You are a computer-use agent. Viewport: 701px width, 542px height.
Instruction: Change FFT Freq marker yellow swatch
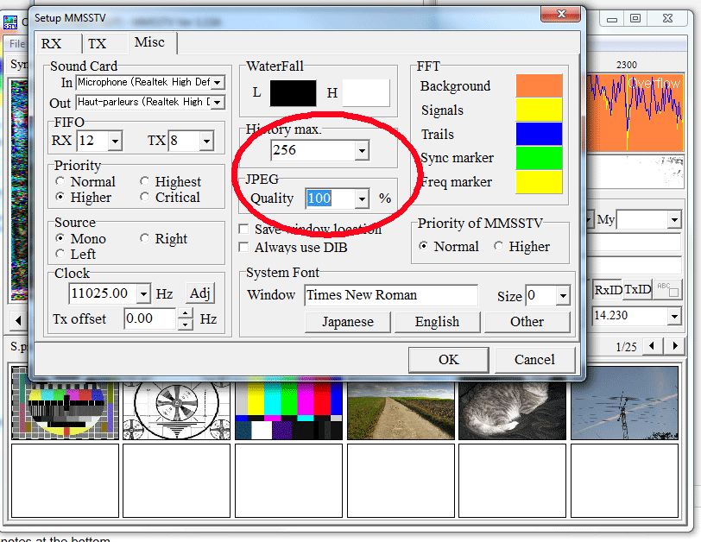pos(539,182)
